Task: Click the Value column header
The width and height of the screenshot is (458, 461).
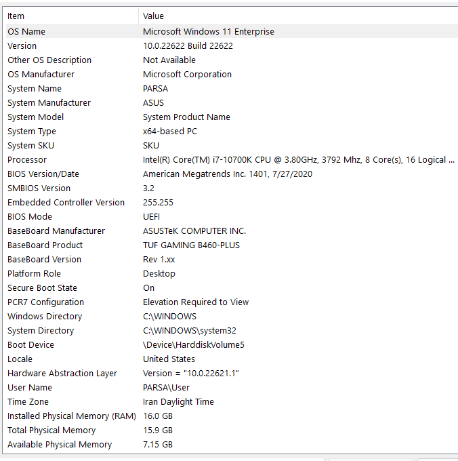Action: pos(298,16)
